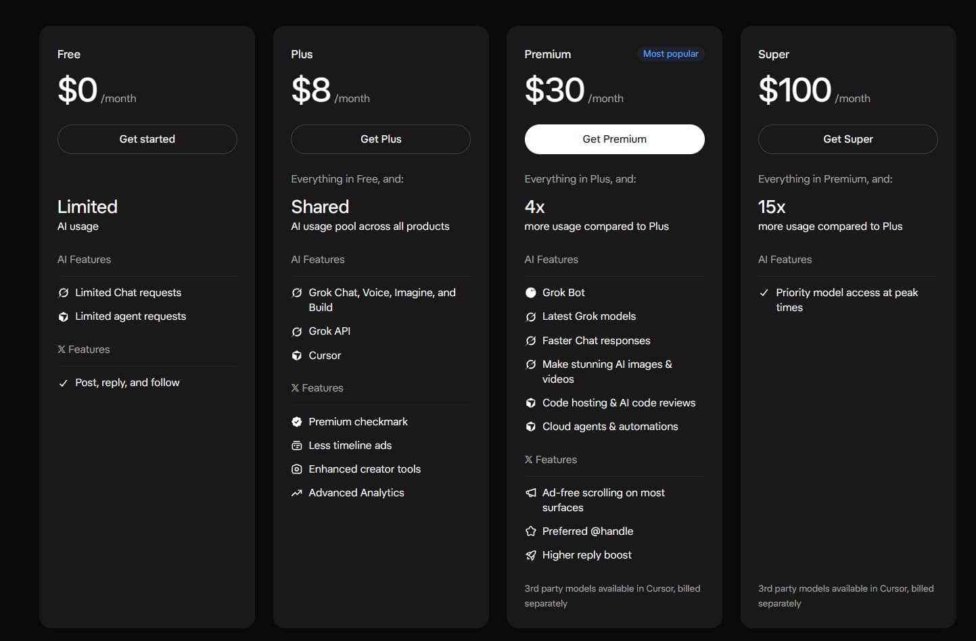This screenshot has height=641, width=976.
Task: Click the '15x' usage heading
Action: [772, 207]
